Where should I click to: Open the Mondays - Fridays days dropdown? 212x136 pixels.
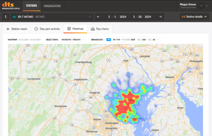pyautogui.click(x=73, y=40)
